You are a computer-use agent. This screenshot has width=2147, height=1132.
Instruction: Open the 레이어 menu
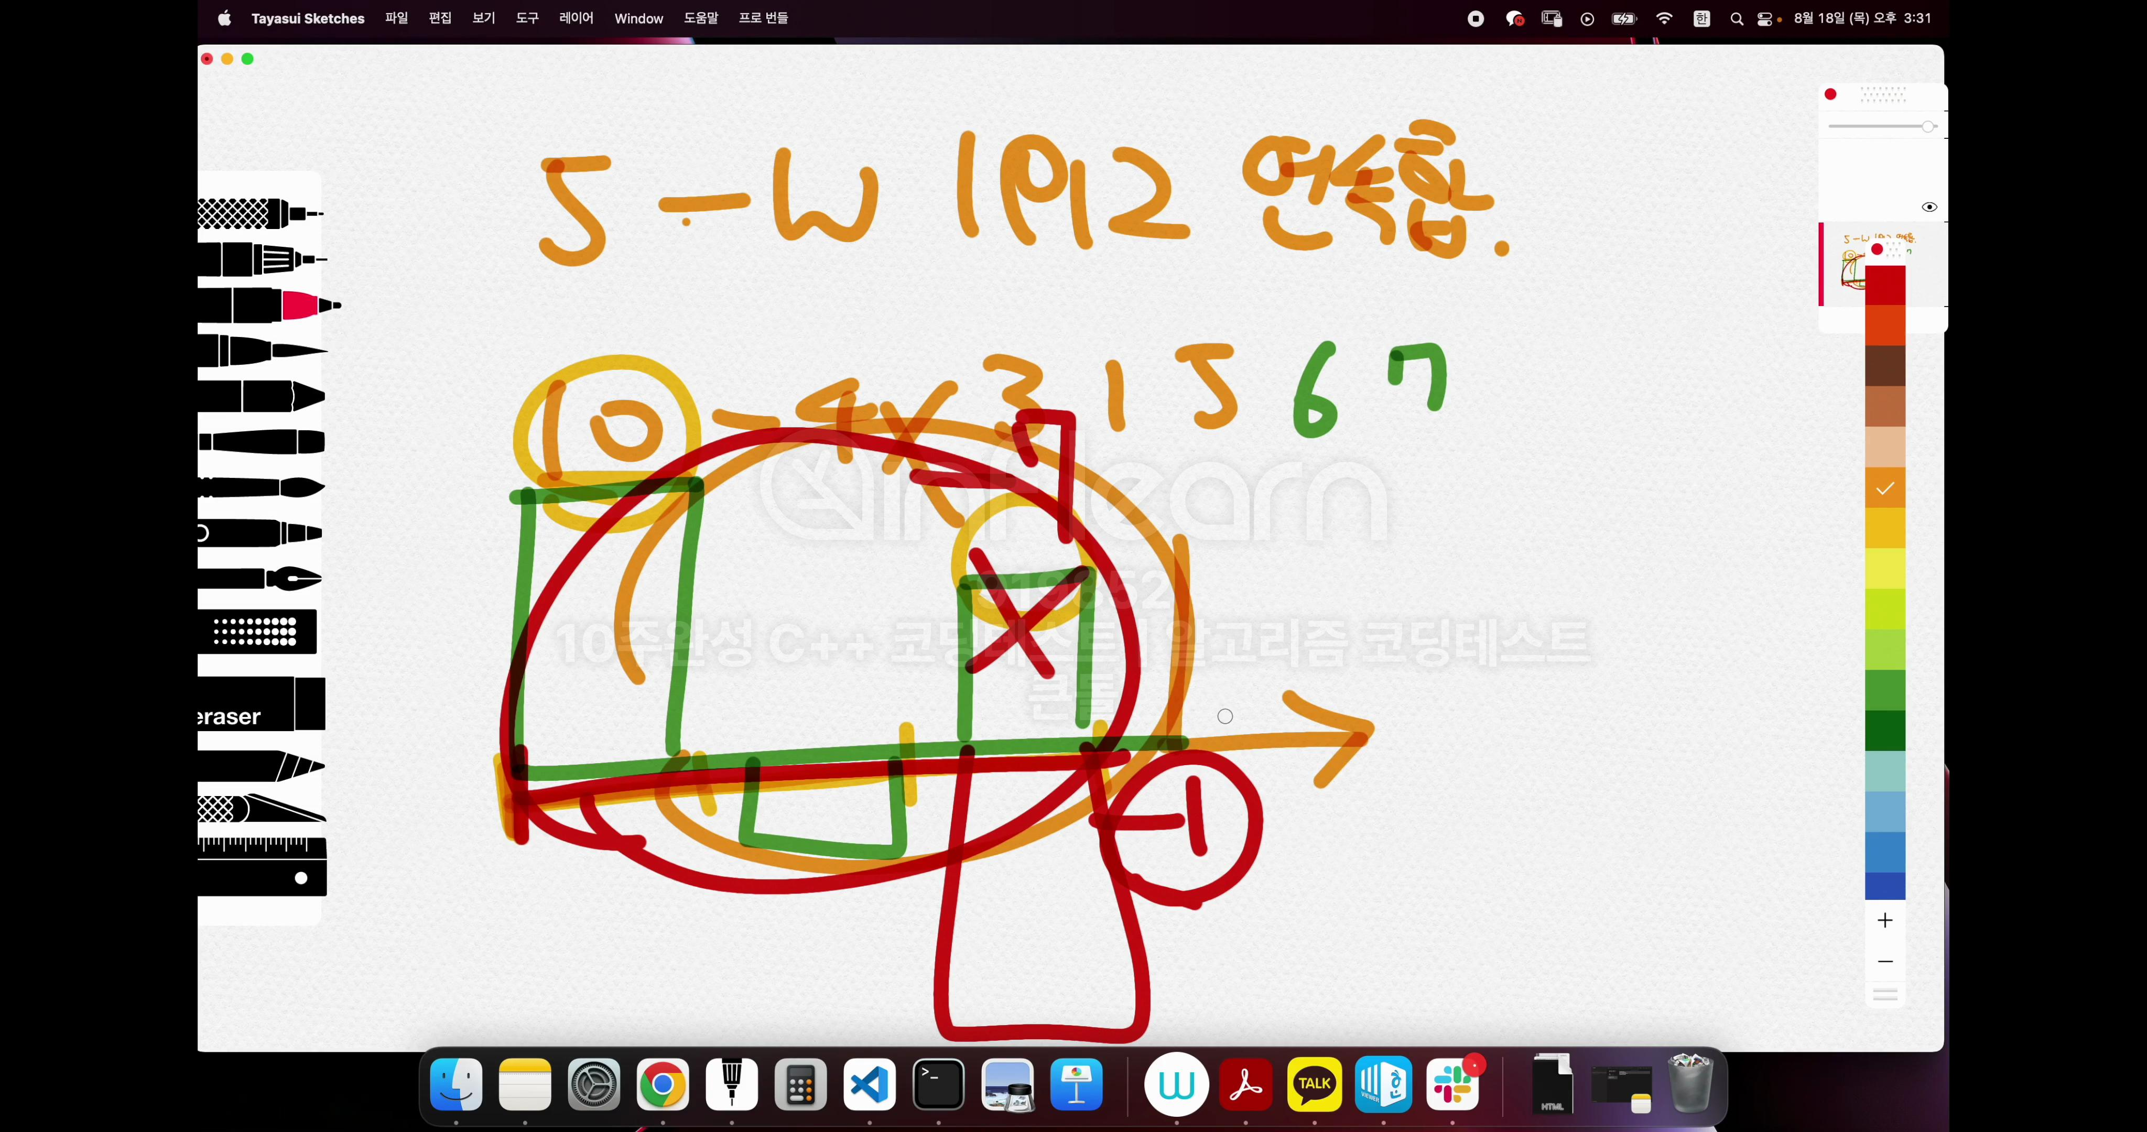(576, 18)
